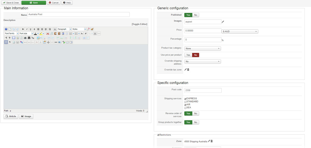This screenshot has width=311, height=148.
Task: Click the Name field containing Australia Post
Action: tap(79, 15)
